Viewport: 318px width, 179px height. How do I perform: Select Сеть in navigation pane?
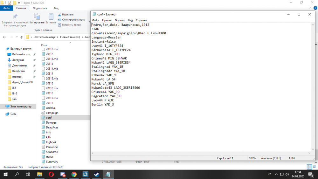tap(11, 114)
